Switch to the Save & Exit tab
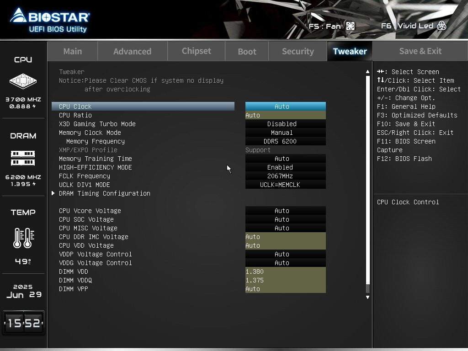This screenshot has width=468, height=351. tap(420, 51)
